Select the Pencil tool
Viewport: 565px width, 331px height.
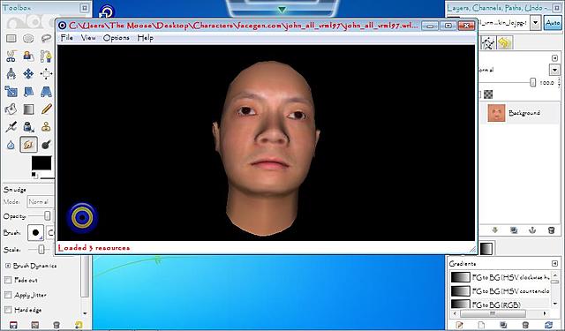46,109
